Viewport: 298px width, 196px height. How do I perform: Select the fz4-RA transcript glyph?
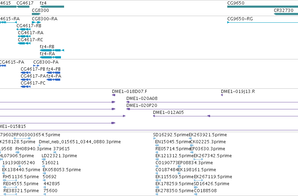50,57
